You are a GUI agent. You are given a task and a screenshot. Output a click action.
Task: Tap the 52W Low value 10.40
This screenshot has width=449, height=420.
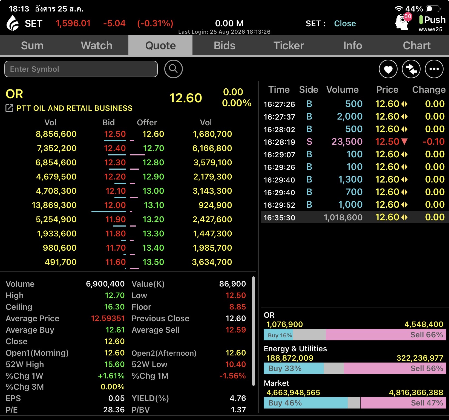click(235, 364)
